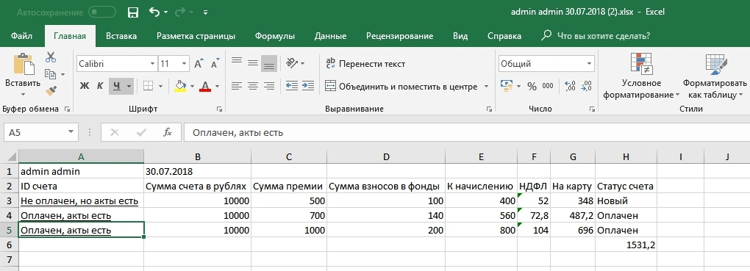Select column D header

(385, 156)
